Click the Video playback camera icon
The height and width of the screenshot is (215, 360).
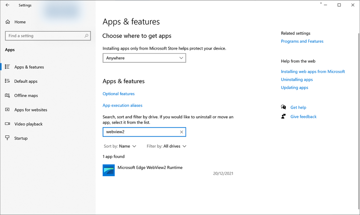click(7, 124)
